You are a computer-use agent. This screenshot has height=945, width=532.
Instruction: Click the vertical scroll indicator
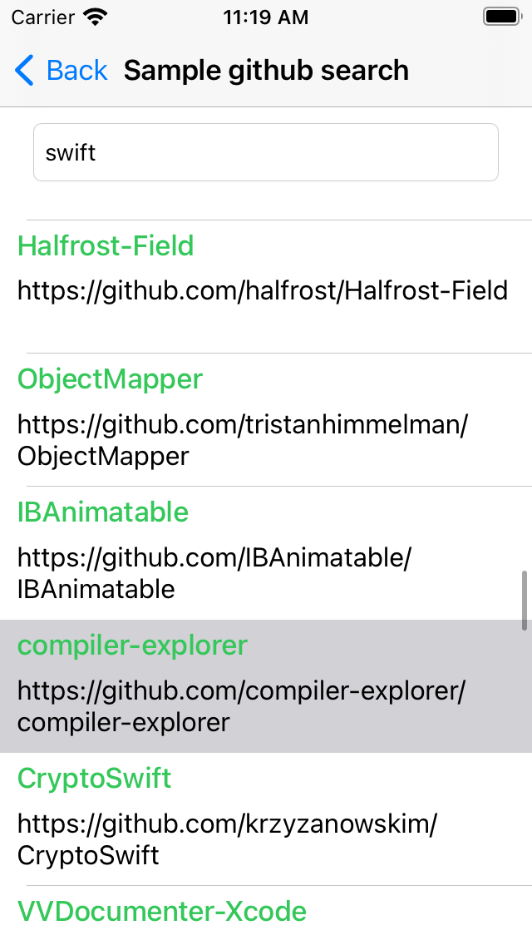(x=525, y=601)
